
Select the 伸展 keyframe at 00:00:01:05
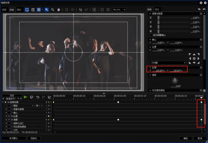(118, 119)
